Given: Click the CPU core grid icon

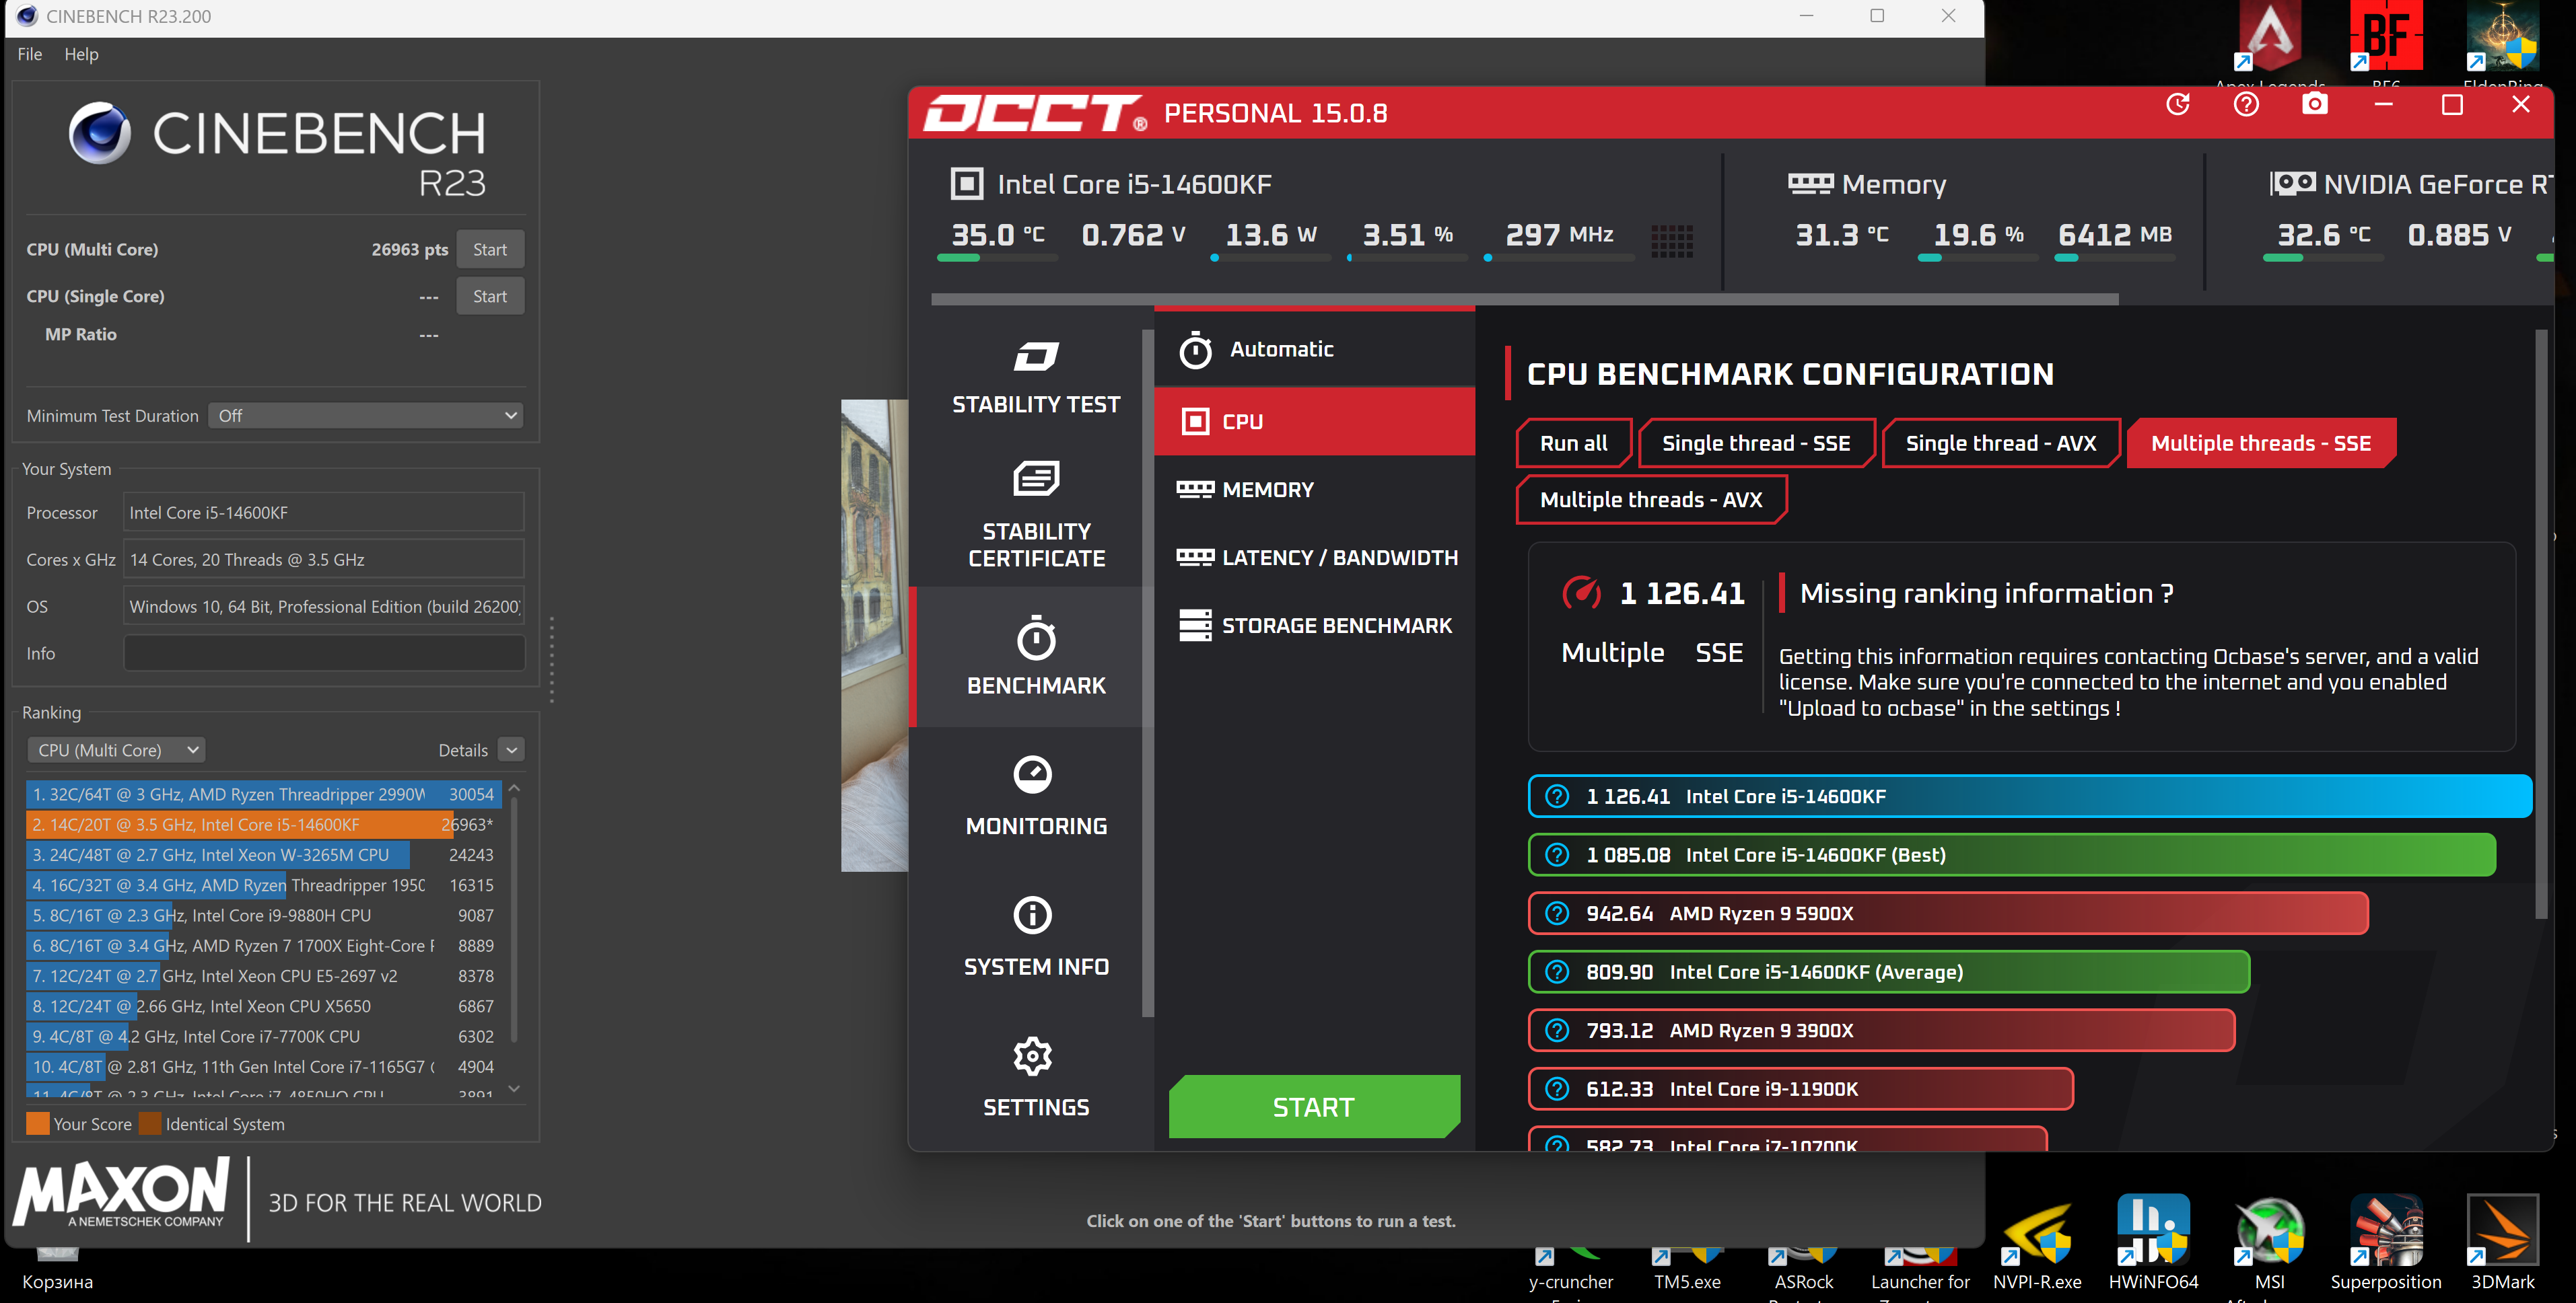Looking at the screenshot, I should pos(1671,241).
